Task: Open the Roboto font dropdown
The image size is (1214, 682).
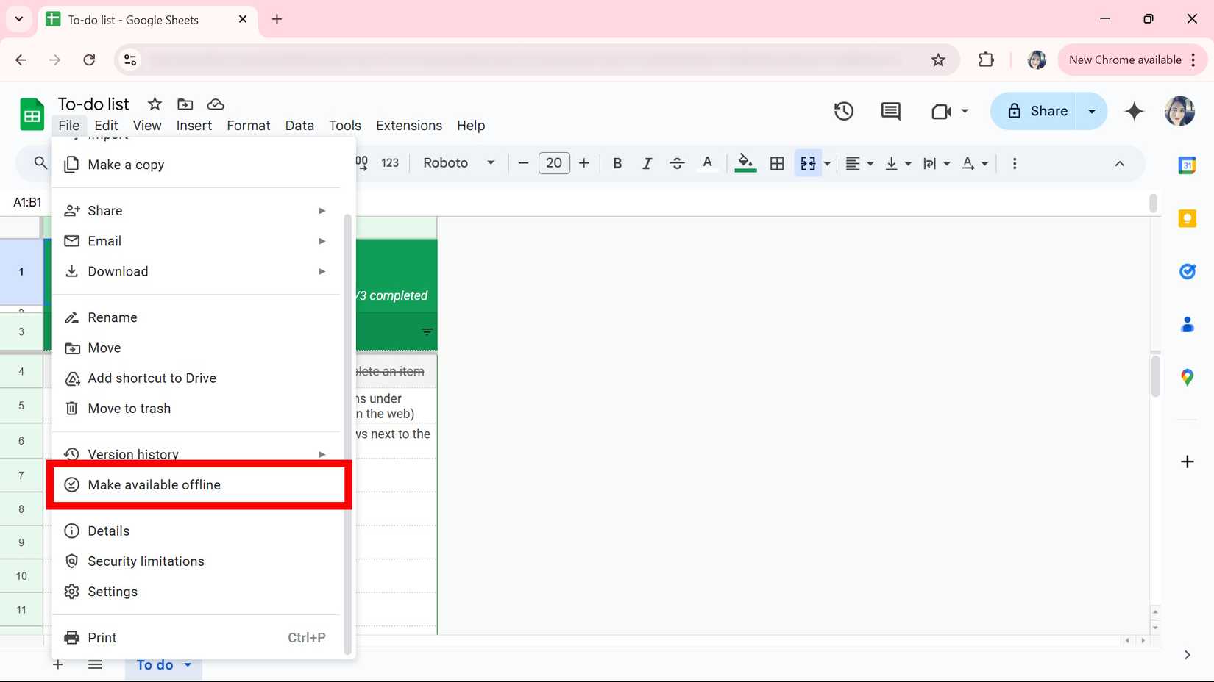Action: [x=458, y=163]
